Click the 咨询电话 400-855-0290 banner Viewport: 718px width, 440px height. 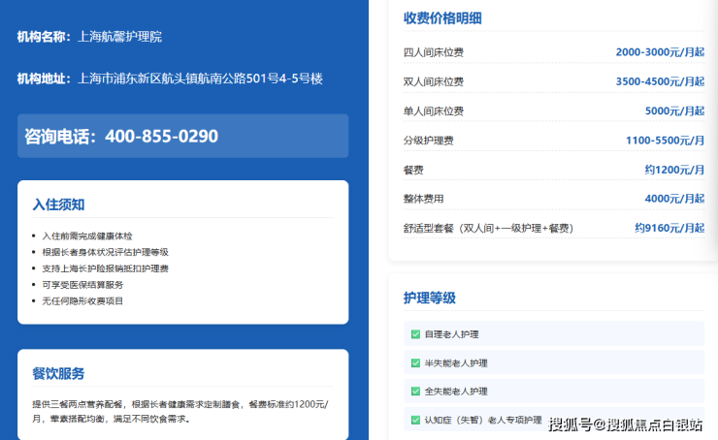182,136
